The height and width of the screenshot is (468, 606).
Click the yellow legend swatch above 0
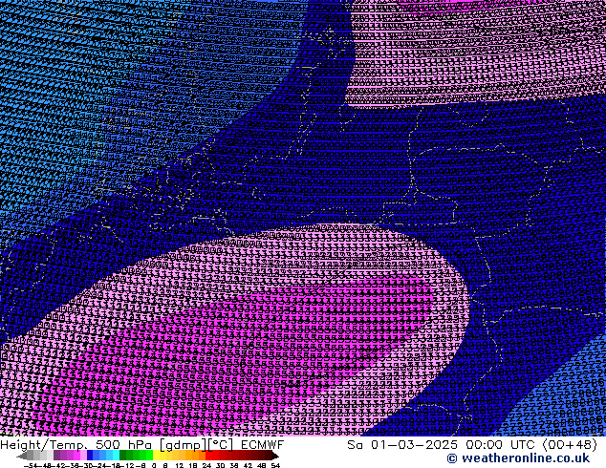tap(156, 456)
